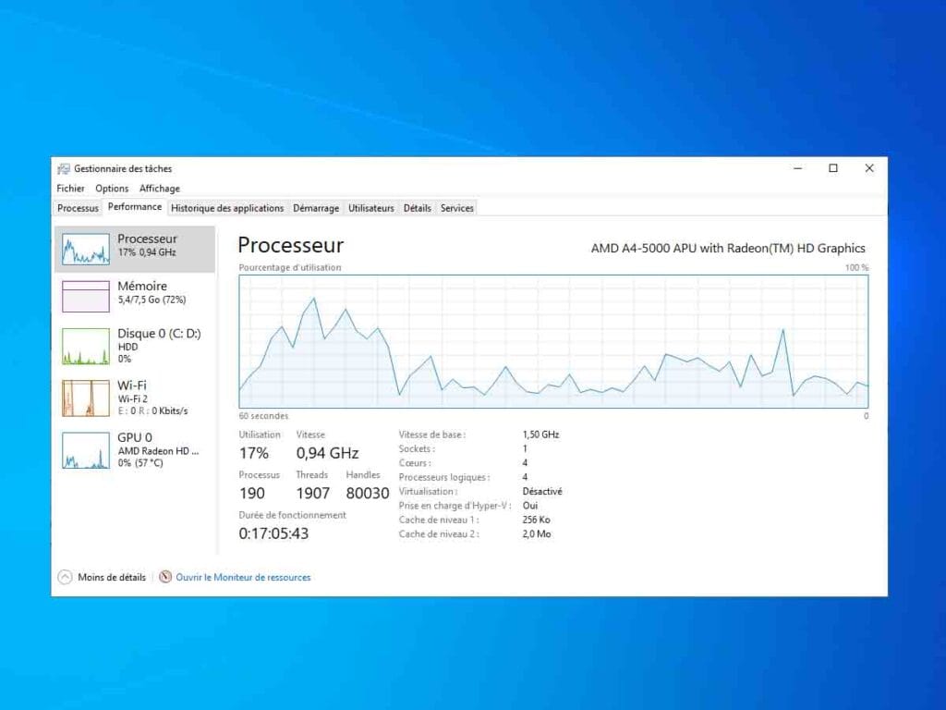This screenshot has height=710, width=946.
Task: Click the Resource Monitor gauge icon
Action: [165, 577]
